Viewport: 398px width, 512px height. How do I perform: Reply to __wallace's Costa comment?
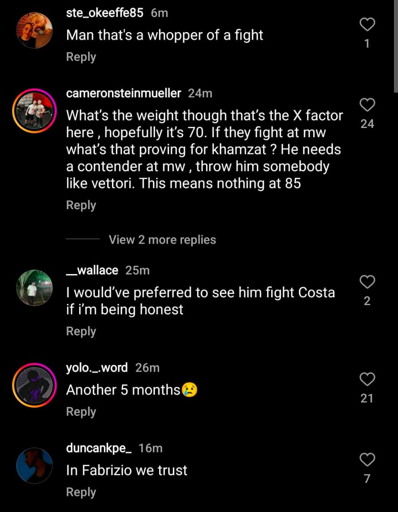coord(81,331)
